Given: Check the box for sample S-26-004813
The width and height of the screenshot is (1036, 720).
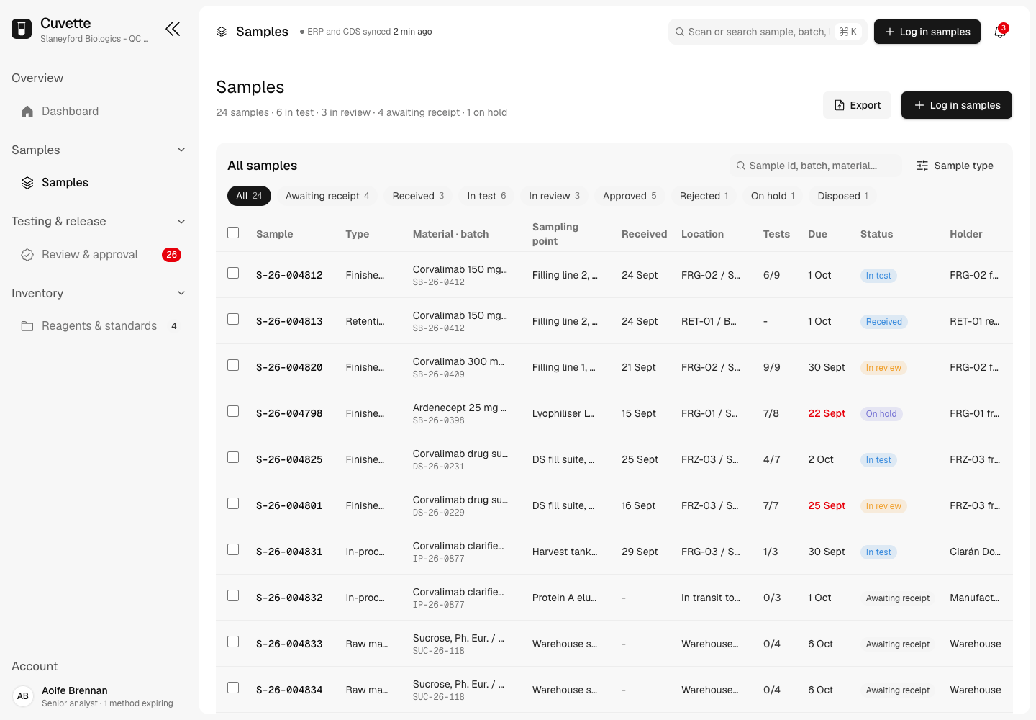Looking at the screenshot, I should pyautogui.click(x=233, y=319).
